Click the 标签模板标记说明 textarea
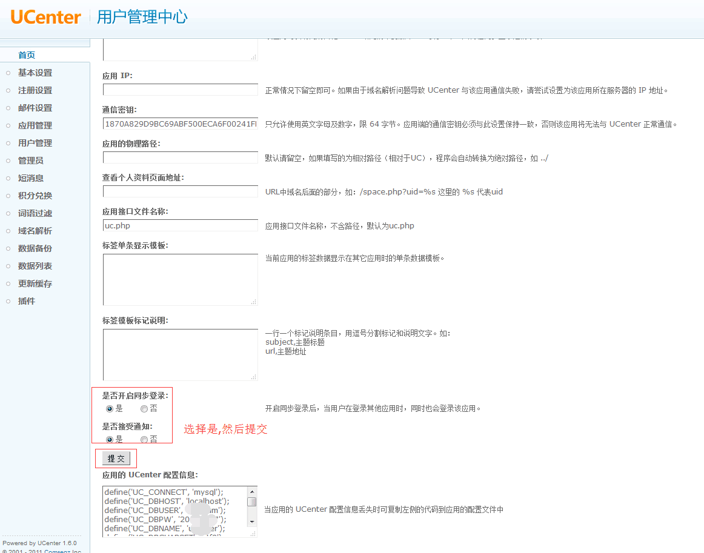The height and width of the screenshot is (553, 704). [x=181, y=354]
